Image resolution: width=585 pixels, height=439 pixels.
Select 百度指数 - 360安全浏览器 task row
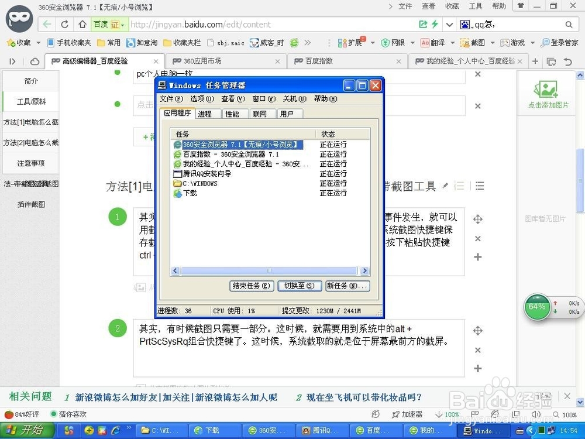pos(270,154)
